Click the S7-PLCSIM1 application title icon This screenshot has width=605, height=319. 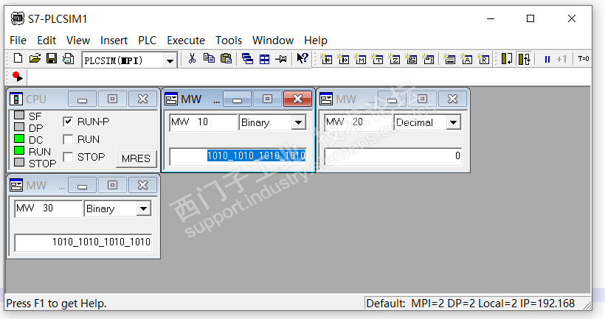(x=18, y=18)
